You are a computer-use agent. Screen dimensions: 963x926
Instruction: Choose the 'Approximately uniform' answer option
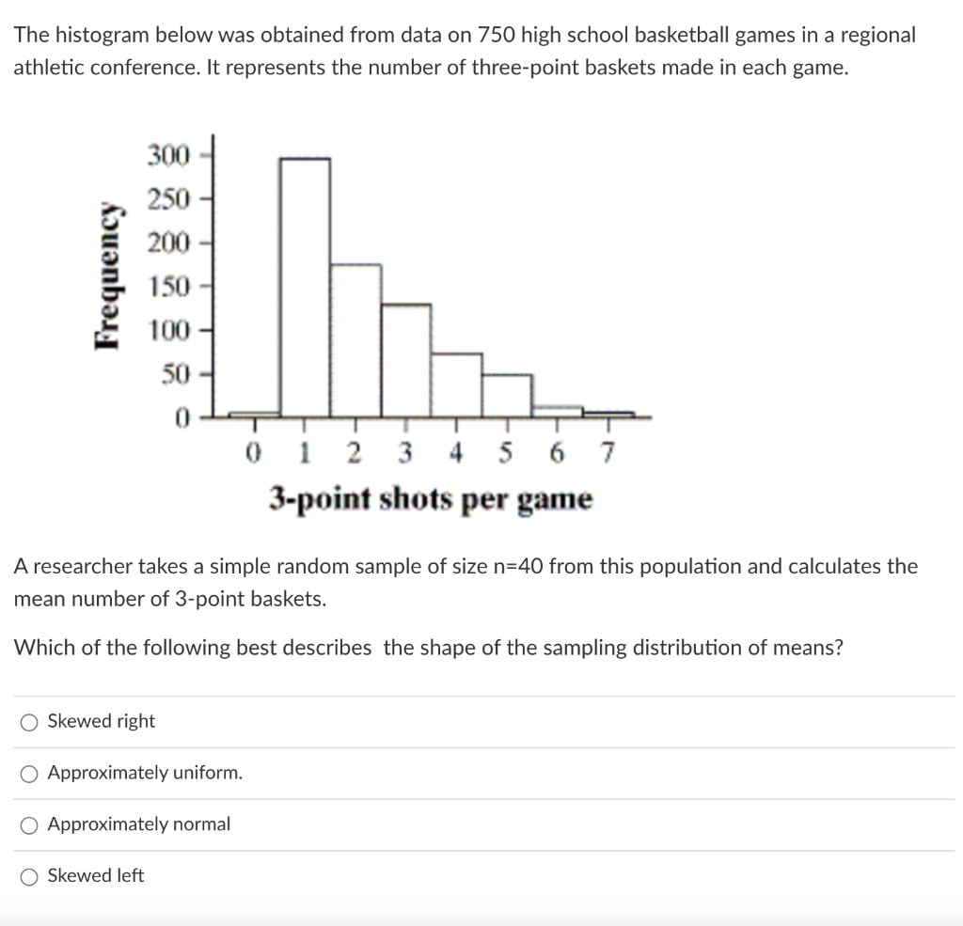pos(29,773)
